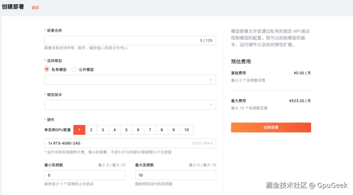
Task: Select the 私有模型 radio button
Action: point(47,69)
